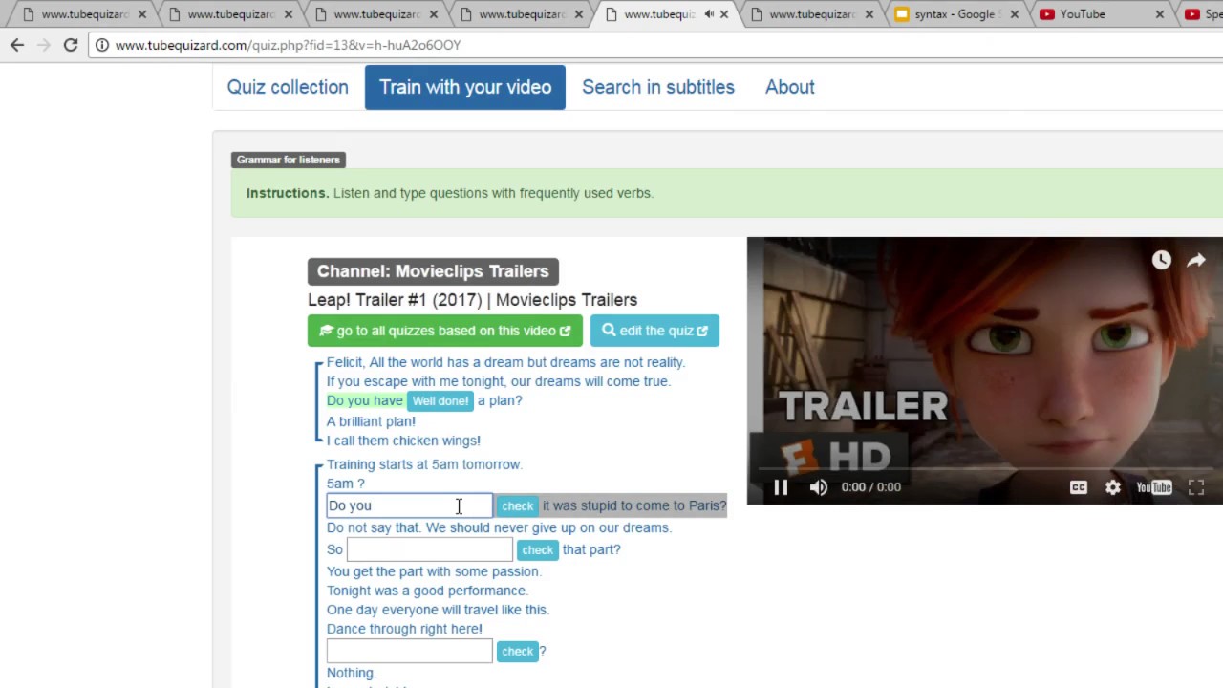
Task: Close the active audio-playing tab
Action: point(724,14)
